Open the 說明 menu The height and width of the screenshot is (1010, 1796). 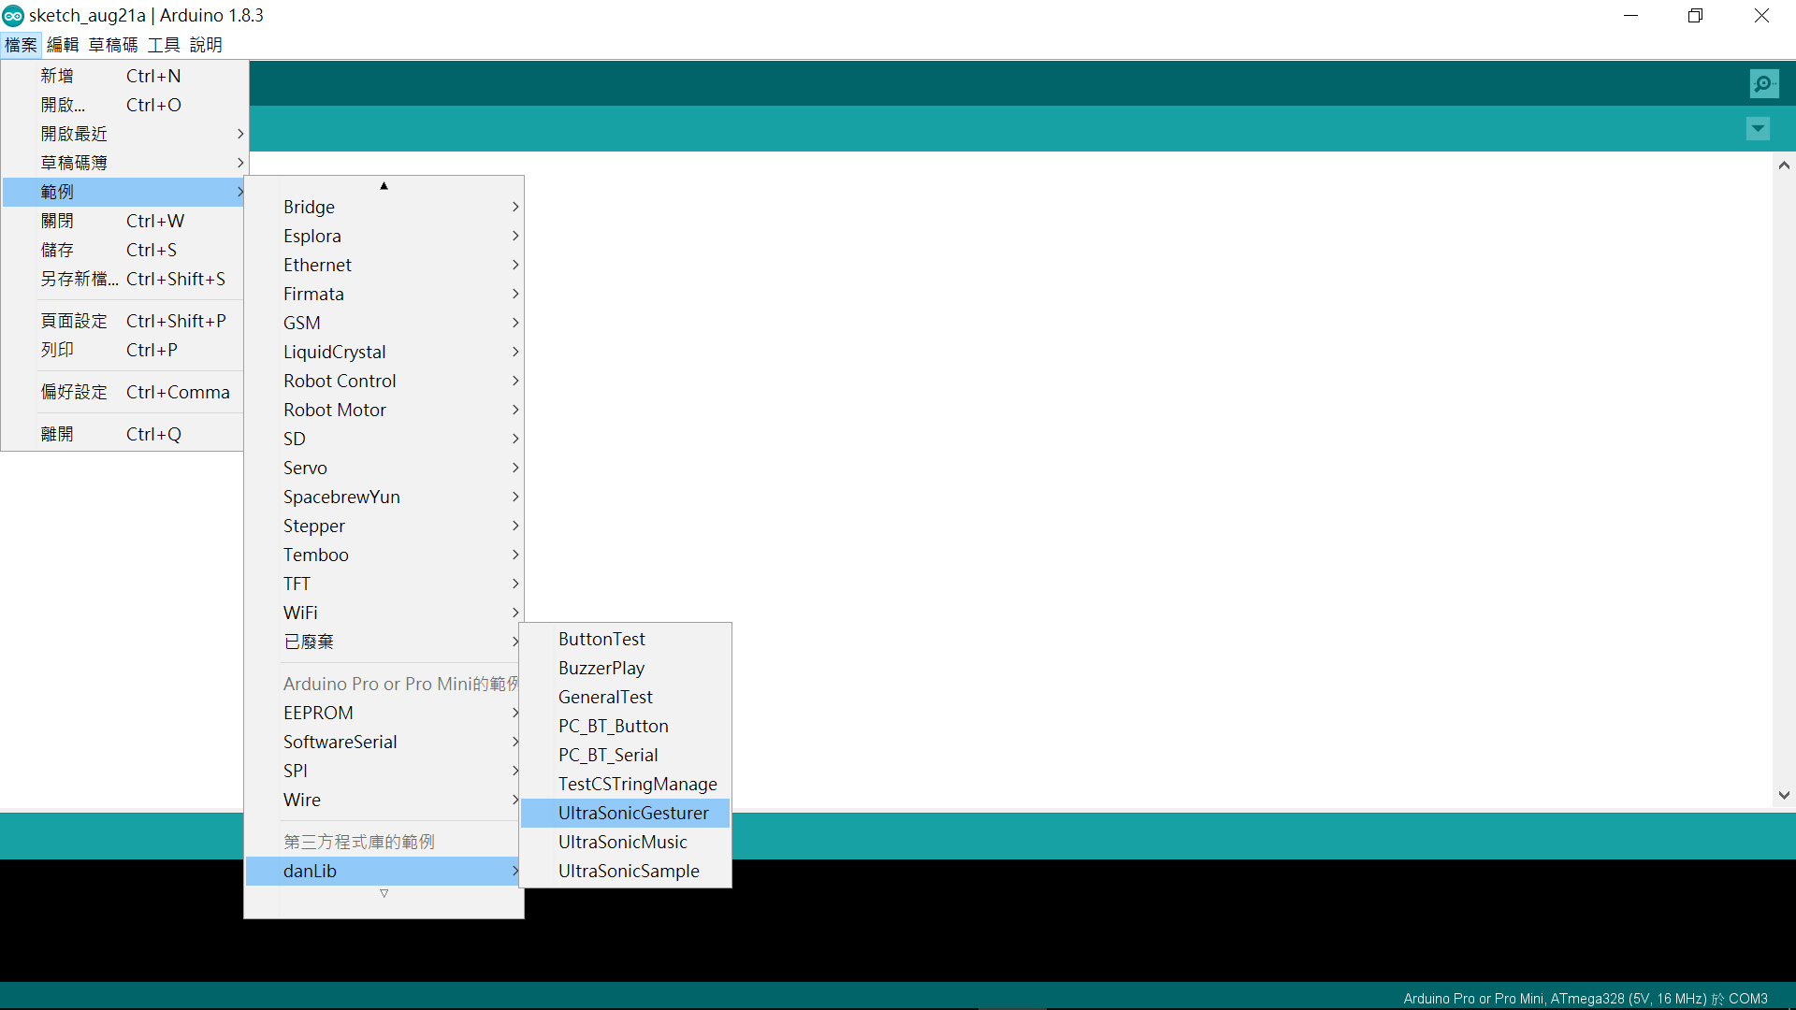206,44
